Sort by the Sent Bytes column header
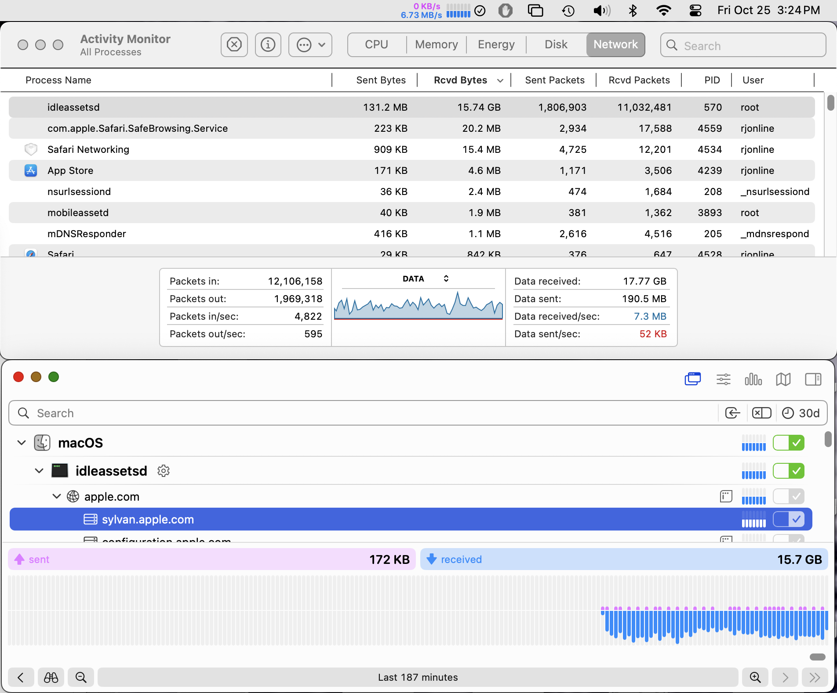 click(x=381, y=80)
